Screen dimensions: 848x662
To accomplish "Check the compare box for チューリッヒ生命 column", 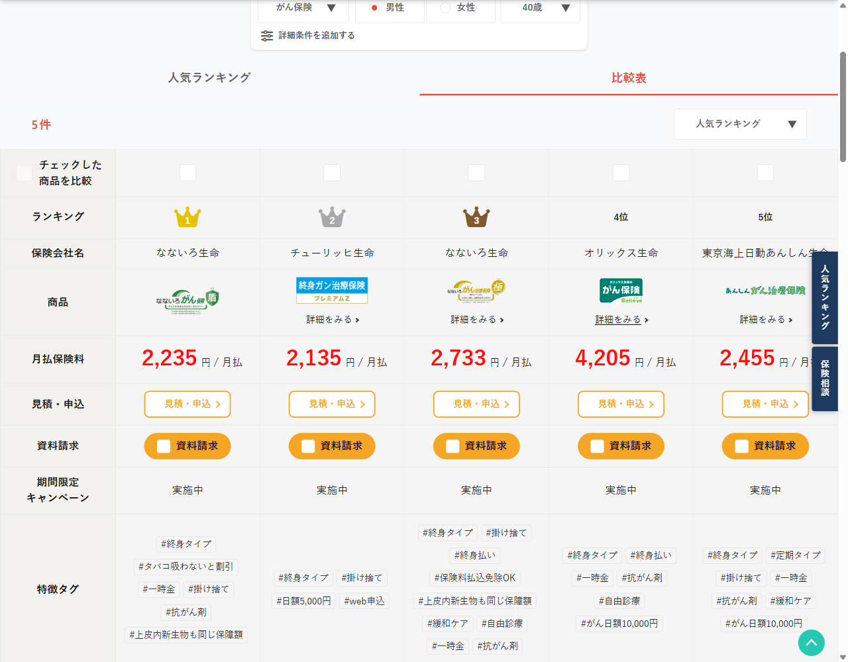I will click(x=332, y=173).
